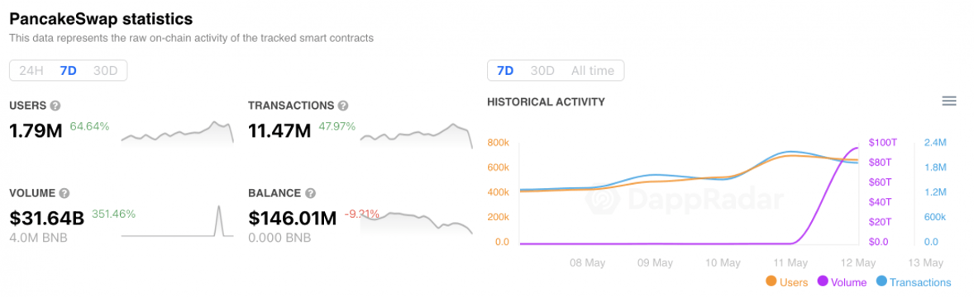
Task: Click the help icon next to VOLUME
Action: coord(64,193)
